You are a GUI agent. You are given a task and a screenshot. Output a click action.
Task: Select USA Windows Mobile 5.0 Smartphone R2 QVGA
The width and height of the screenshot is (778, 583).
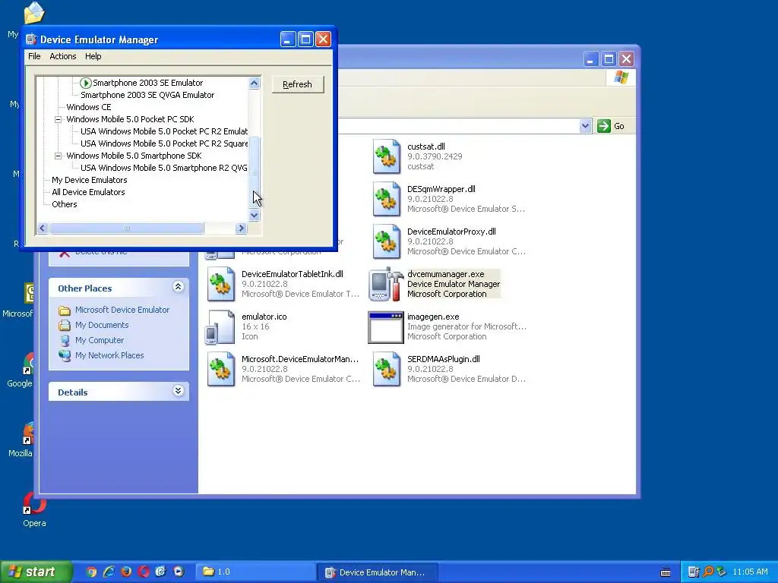(x=164, y=168)
